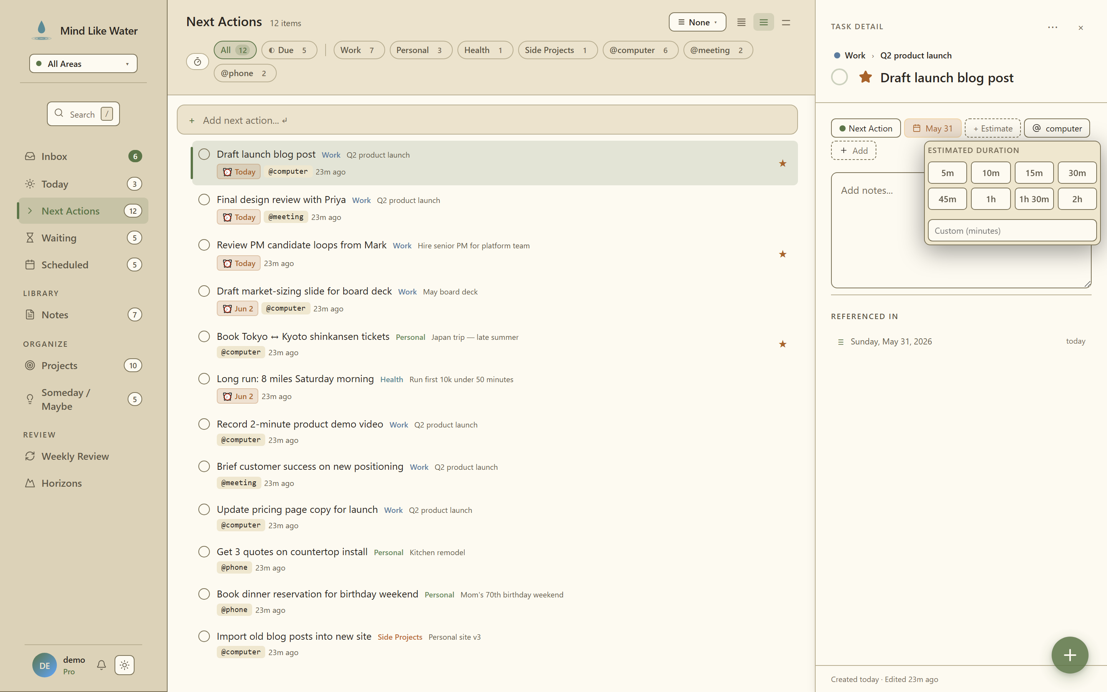Image resolution: width=1107 pixels, height=692 pixels.
Task: Toggle the Estimate duration popup
Action: point(992,128)
